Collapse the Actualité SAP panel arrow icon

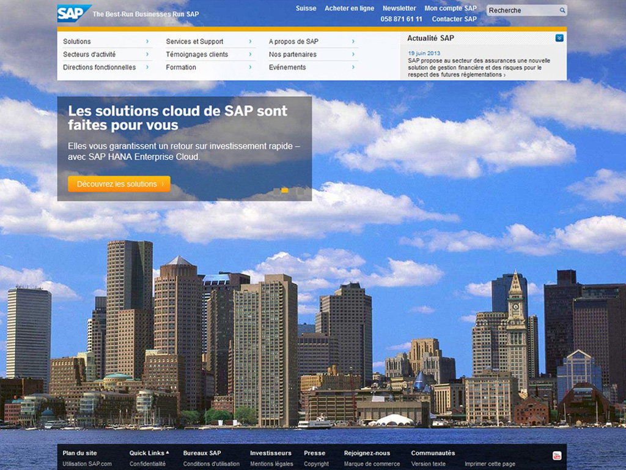[559, 38]
